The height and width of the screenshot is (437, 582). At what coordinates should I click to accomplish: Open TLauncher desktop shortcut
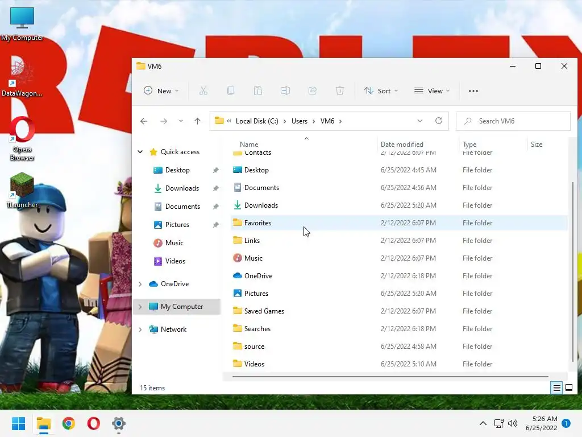22,190
